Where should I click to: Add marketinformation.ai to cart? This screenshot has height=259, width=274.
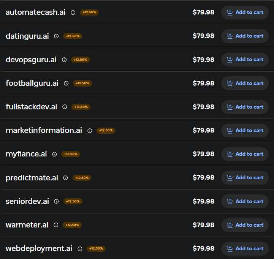coord(245,131)
